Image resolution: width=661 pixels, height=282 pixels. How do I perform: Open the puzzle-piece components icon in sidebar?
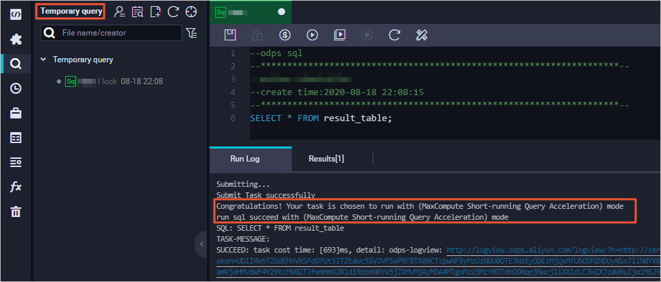[x=16, y=39]
